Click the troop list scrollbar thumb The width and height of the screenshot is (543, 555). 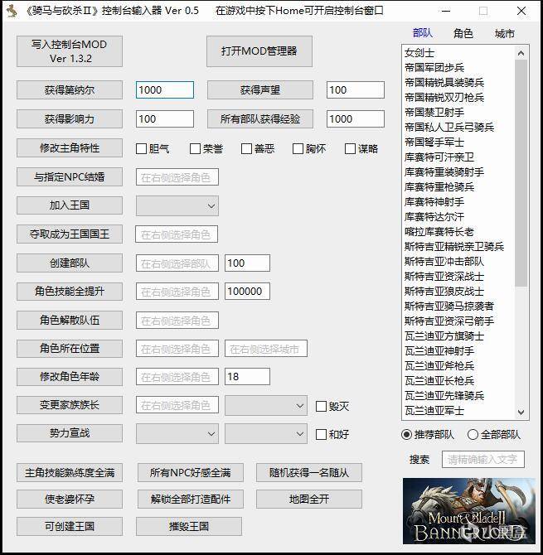tap(521, 173)
